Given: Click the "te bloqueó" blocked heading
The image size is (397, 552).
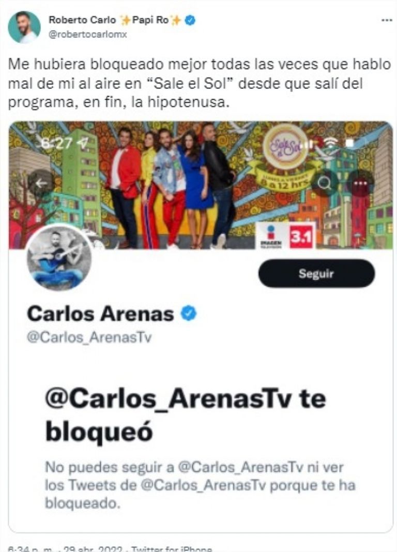Looking at the screenshot, I should [186, 415].
